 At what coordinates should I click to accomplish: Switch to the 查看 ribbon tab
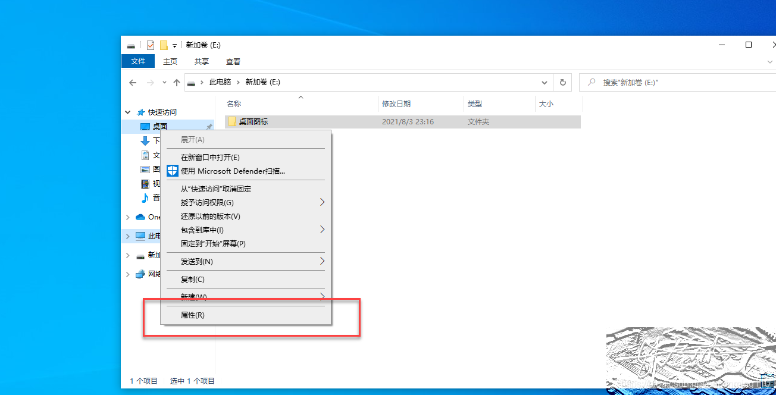click(x=233, y=61)
